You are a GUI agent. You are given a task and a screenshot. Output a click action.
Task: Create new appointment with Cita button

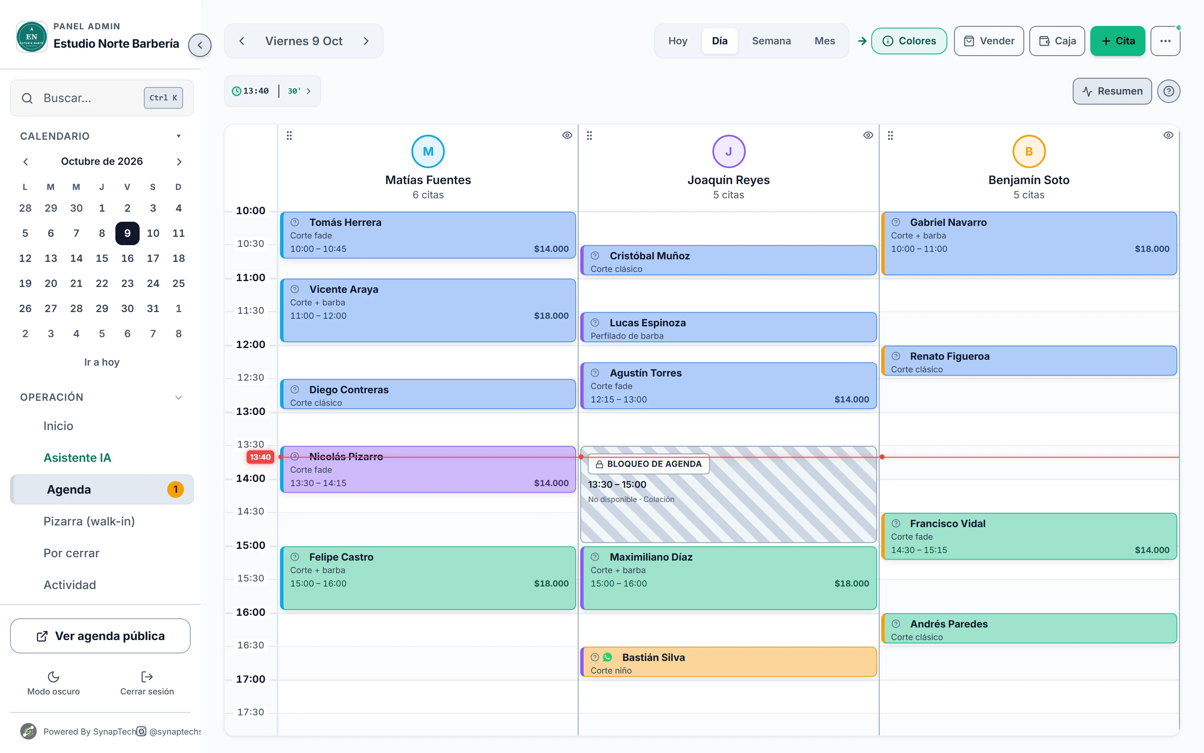point(1117,41)
